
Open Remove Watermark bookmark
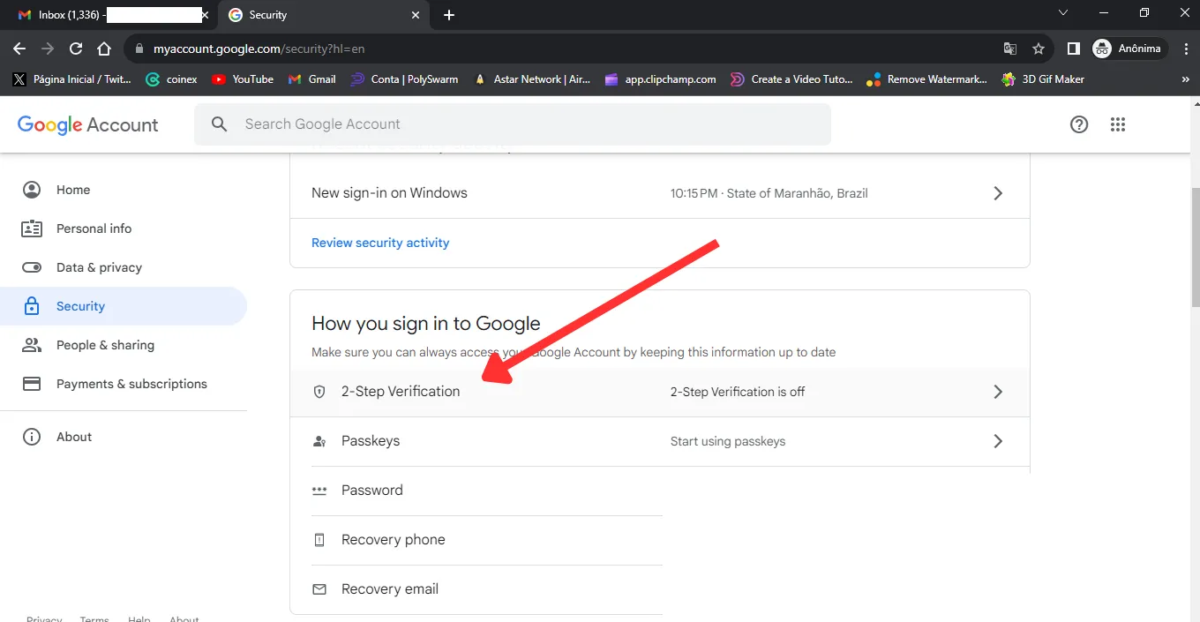927,79
